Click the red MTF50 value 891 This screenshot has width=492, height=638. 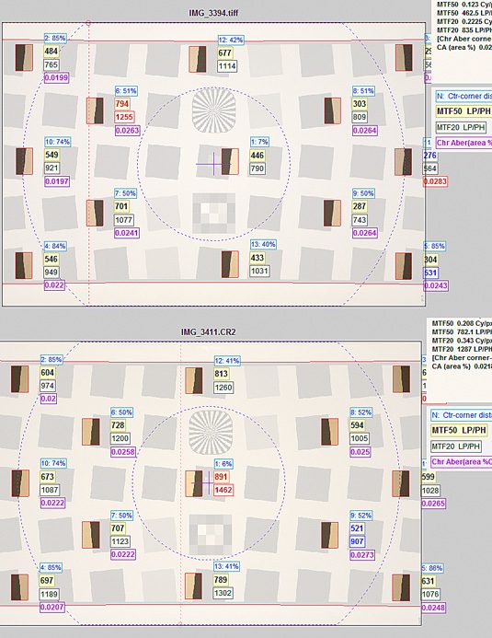(221, 477)
